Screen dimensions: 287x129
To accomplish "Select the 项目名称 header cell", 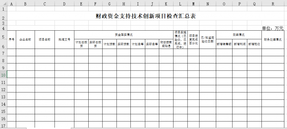I will pyautogui.click(x=45, y=40).
